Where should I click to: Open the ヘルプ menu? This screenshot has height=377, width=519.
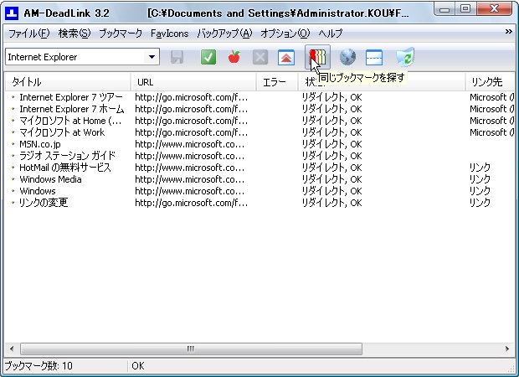331,34
